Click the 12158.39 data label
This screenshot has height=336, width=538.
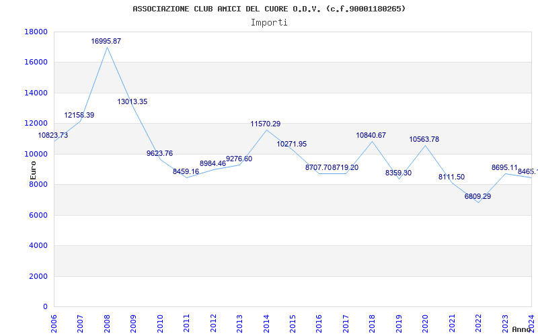pos(79,116)
